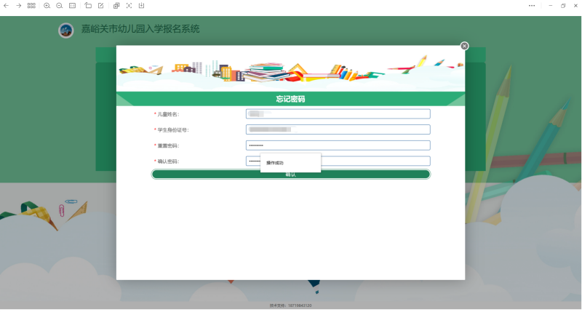Click the 操作成功 notification popup
582x312 pixels.
pos(290,163)
